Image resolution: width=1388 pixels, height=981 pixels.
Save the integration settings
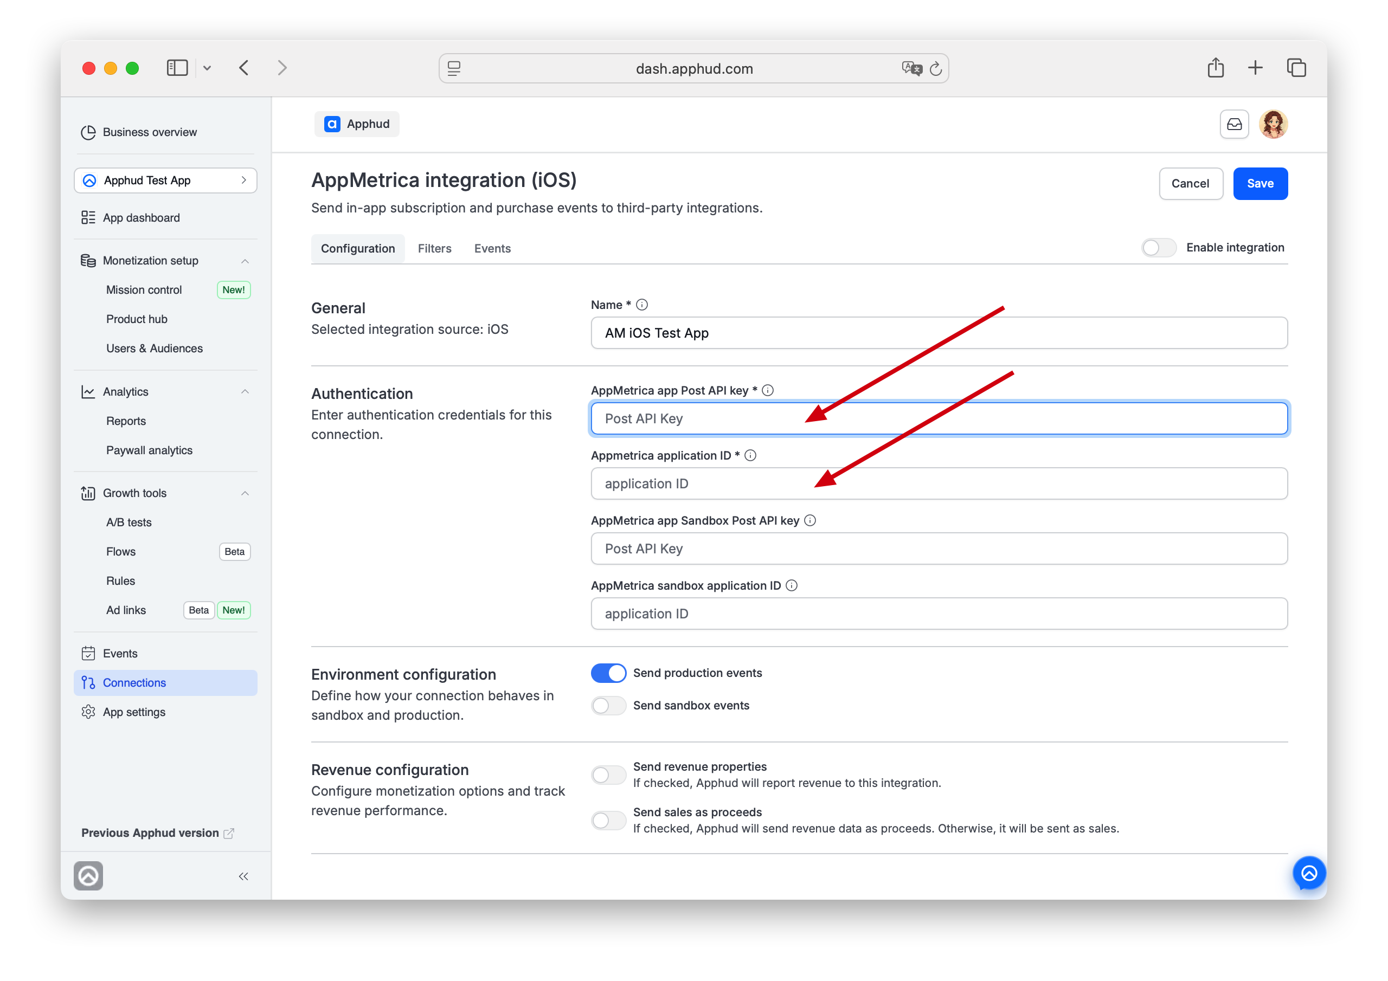1261,184
